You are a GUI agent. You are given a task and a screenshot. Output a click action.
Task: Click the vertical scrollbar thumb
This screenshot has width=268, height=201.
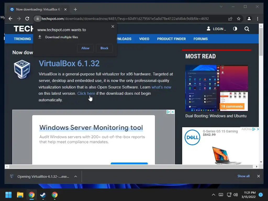coord(261,42)
